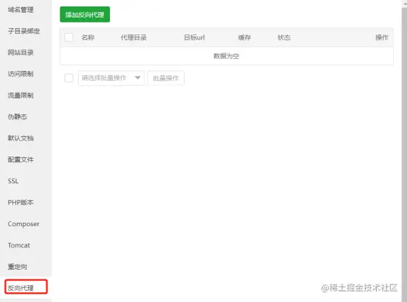Select the highlighted 反向代理 tab

26,287
